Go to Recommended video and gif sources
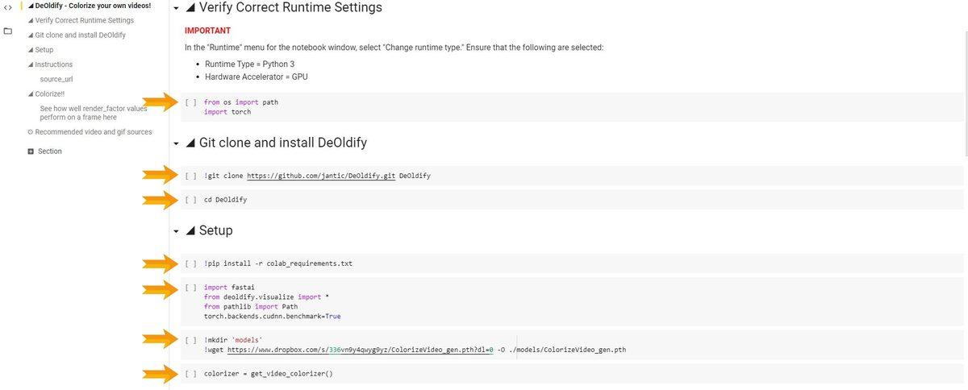Image resolution: width=968 pixels, height=390 pixels. coord(93,132)
